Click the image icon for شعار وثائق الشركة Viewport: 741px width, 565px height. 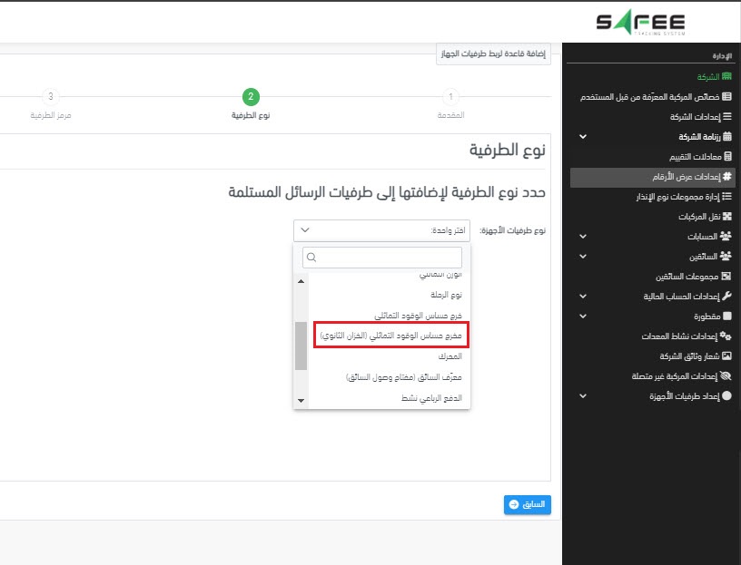click(726, 356)
